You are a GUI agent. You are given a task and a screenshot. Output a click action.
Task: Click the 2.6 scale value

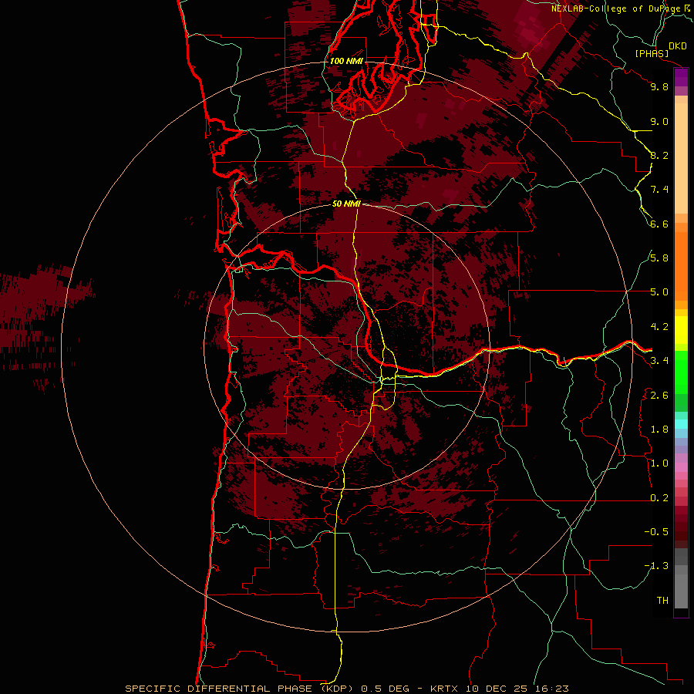pyautogui.click(x=659, y=396)
